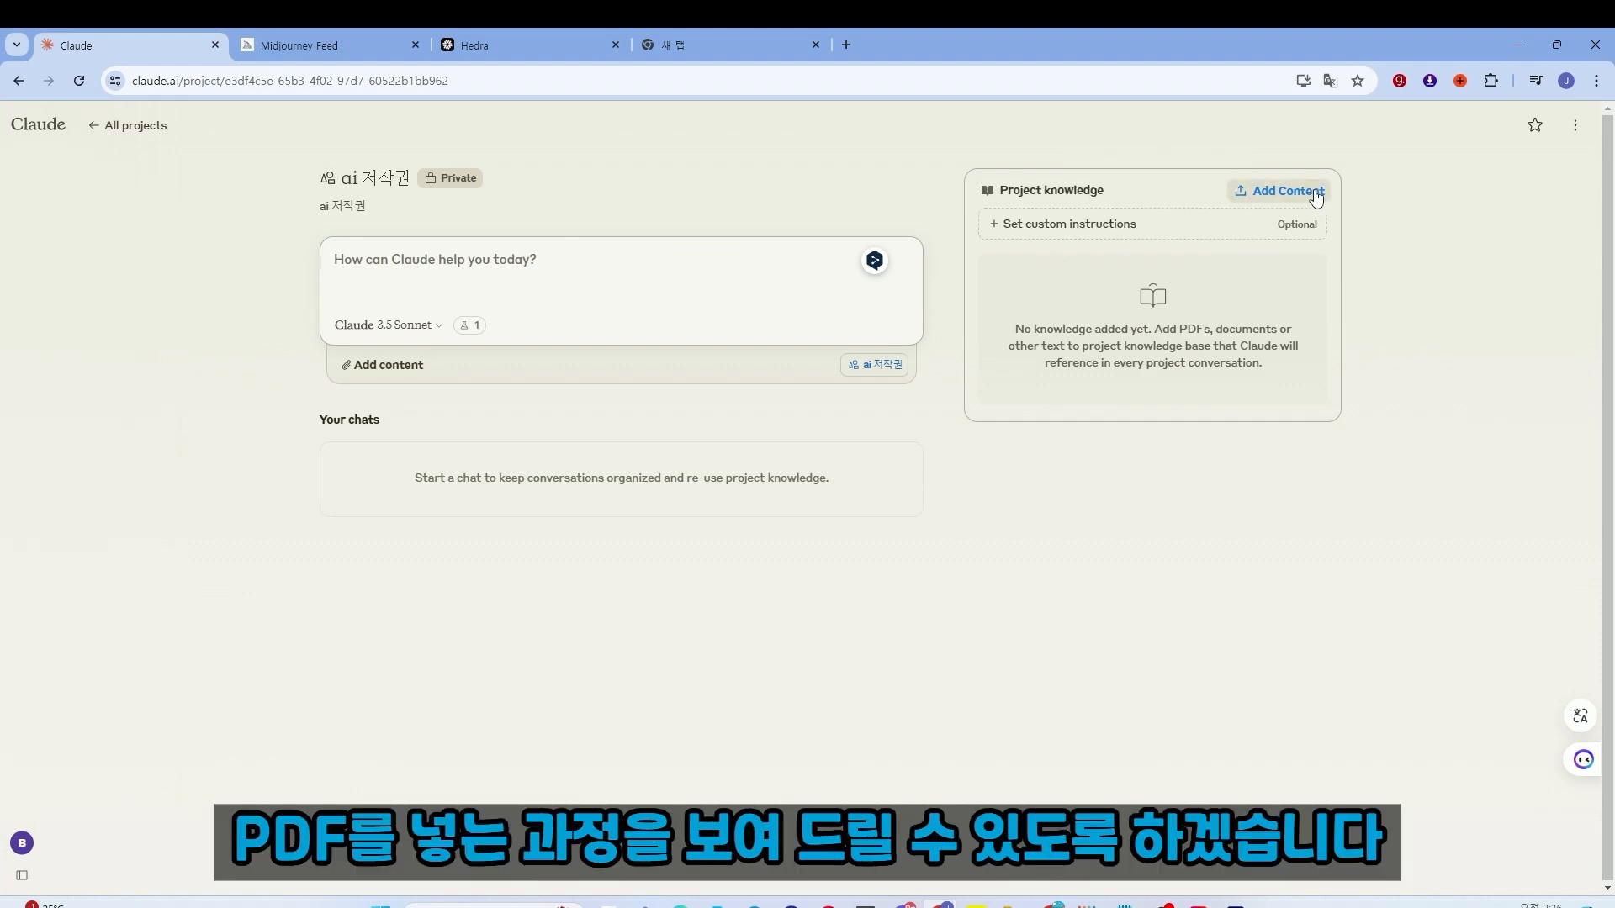1615x908 pixels.
Task: Open the tab search dropdown
Action: [x=16, y=45]
